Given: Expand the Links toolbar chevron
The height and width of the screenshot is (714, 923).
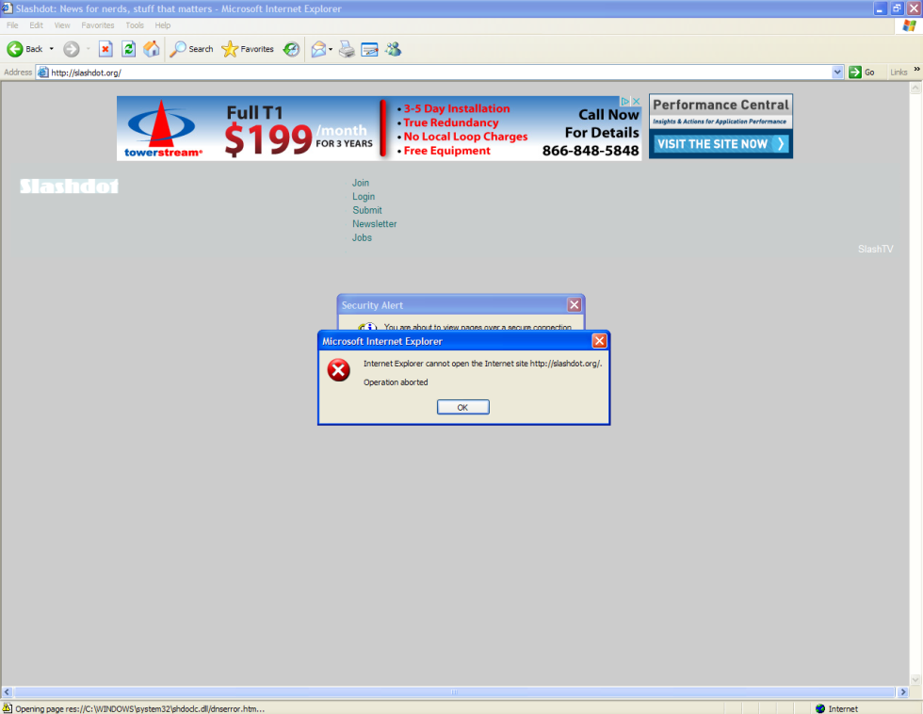Looking at the screenshot, I should 915,72.
